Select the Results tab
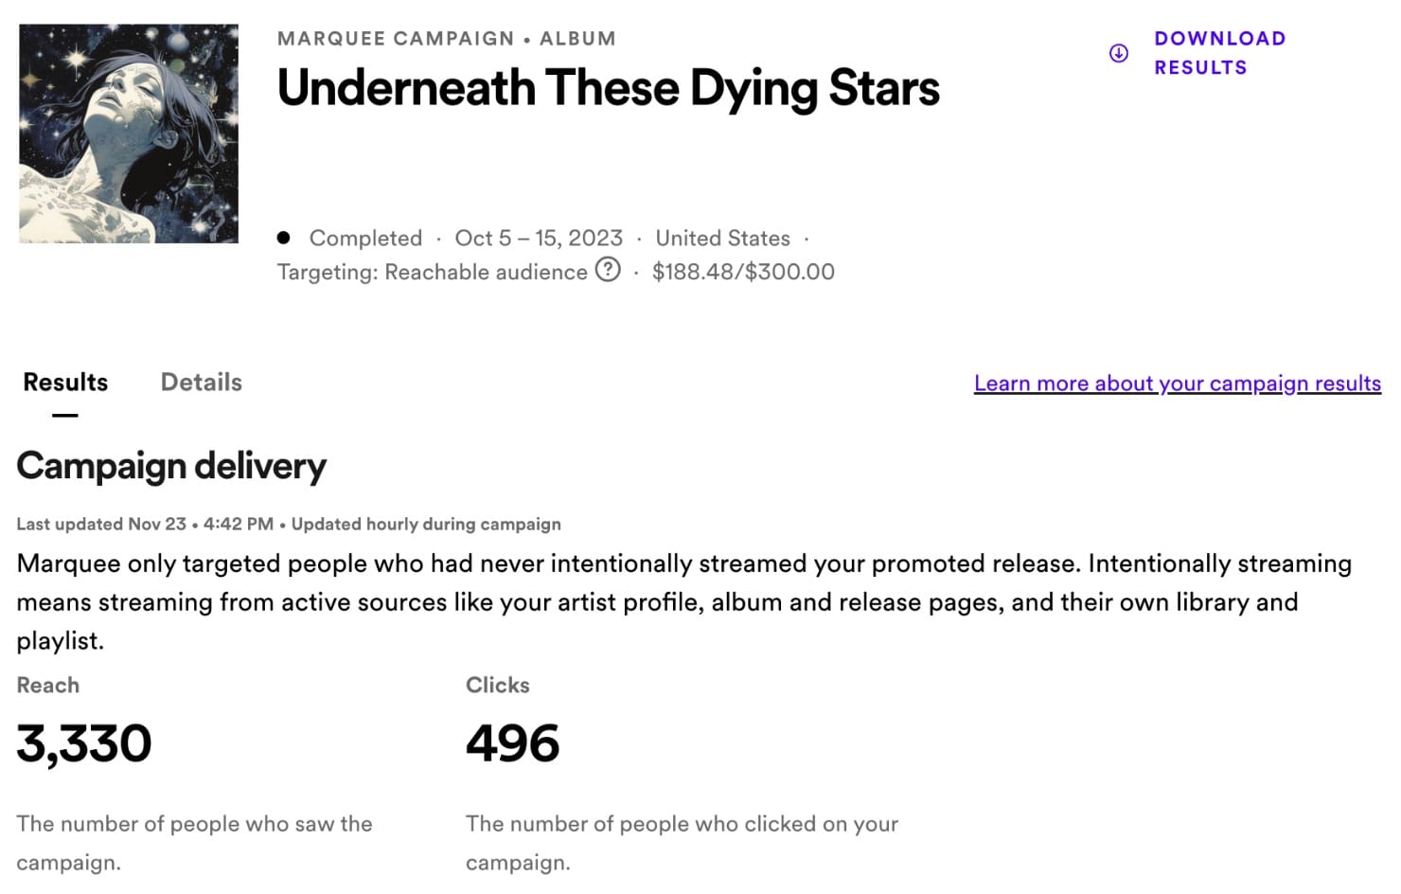The image size is (1401, 894). [65, 383]
